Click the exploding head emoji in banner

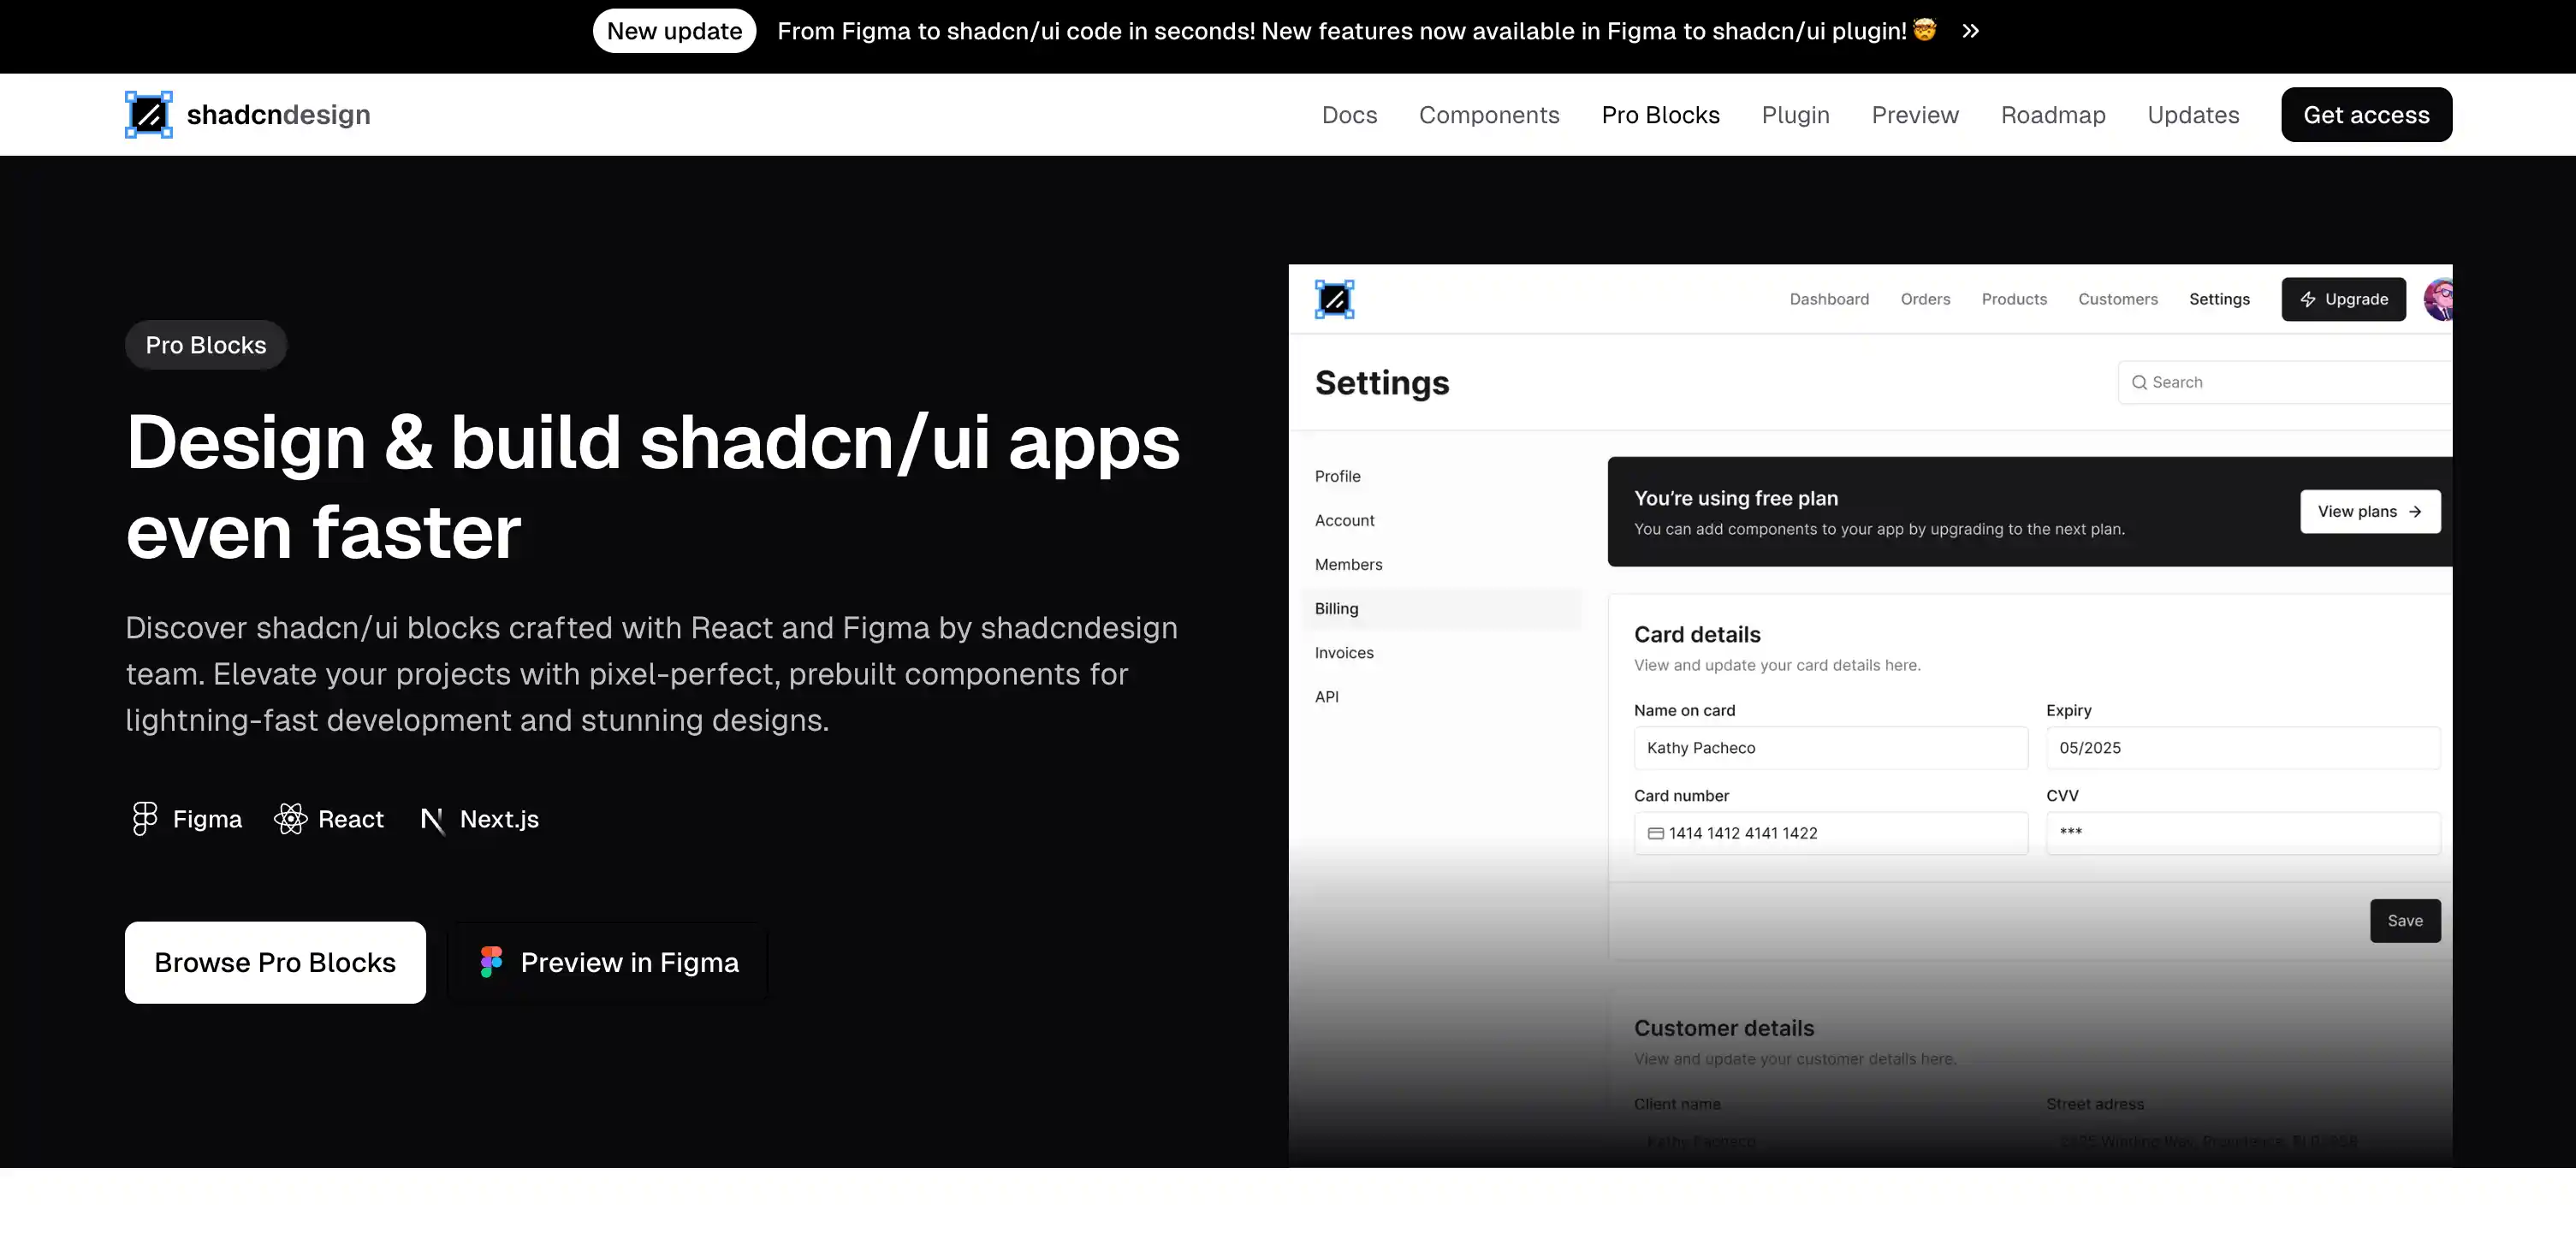point(1925,30)
